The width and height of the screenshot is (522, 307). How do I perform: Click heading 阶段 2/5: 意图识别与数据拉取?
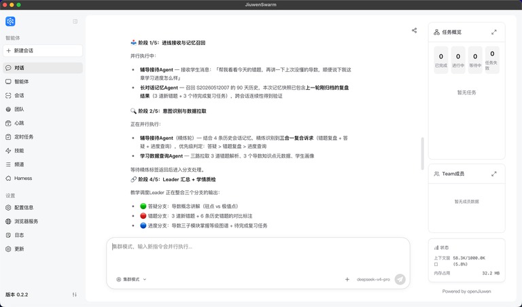click(169, 111)
